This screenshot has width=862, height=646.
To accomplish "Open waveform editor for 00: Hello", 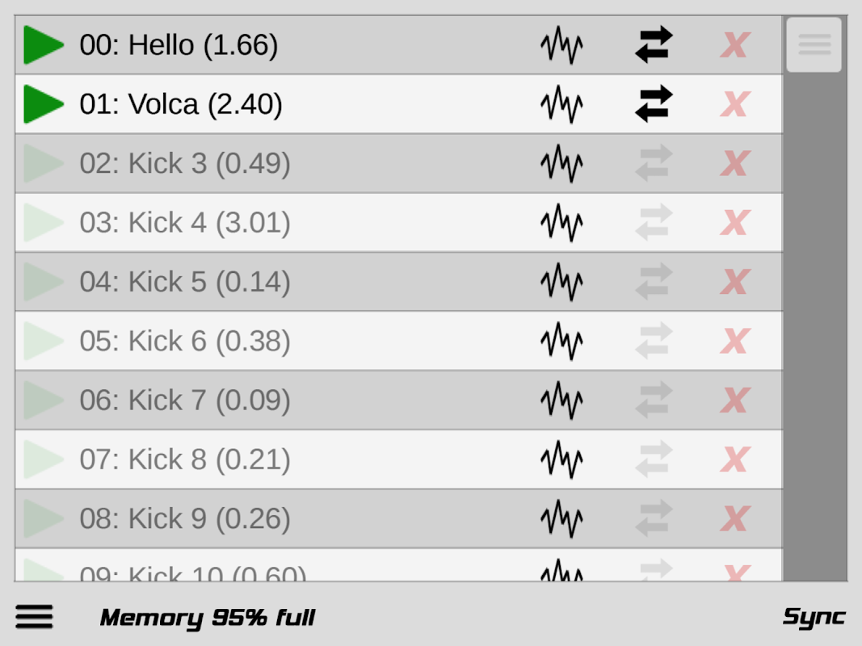I will coord(561,45).
